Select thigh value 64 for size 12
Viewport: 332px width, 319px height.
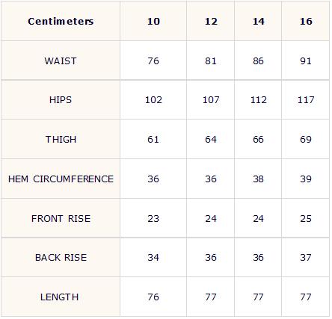click(211, 139)
